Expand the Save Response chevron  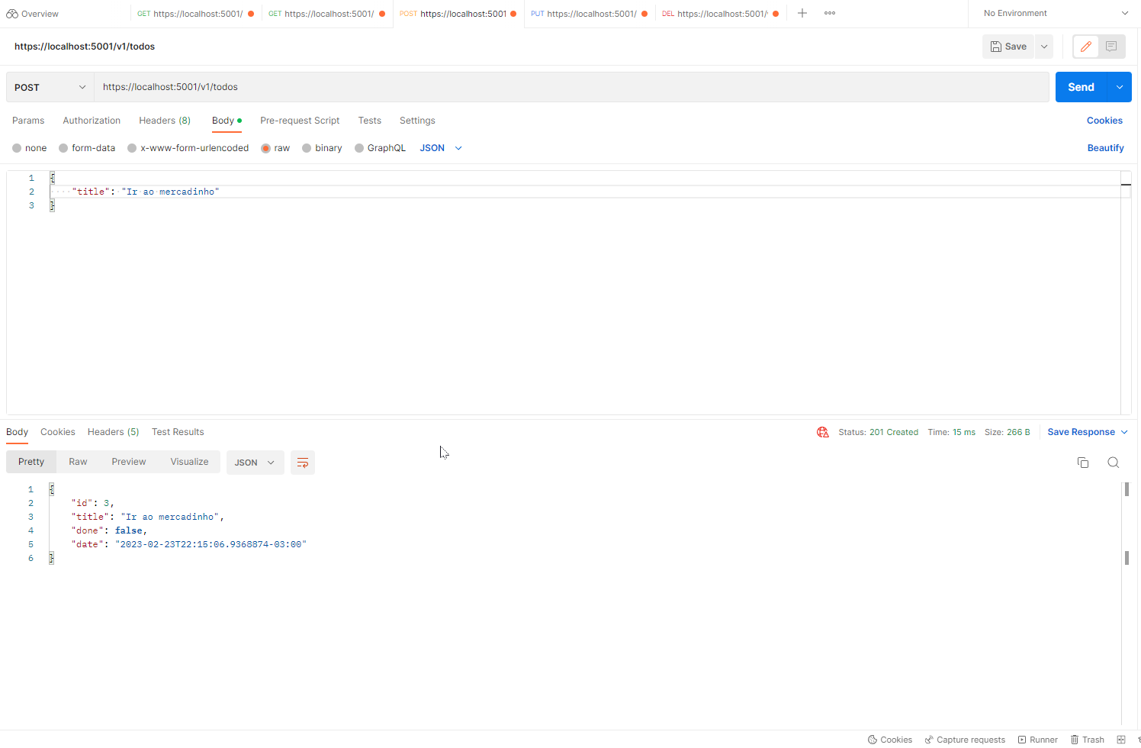coord(1124,432)
